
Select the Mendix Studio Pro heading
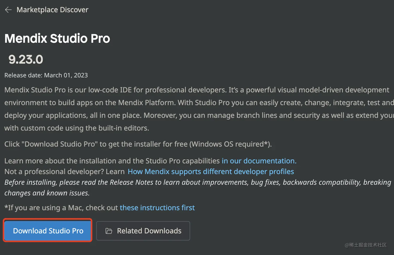pos(57,38)
